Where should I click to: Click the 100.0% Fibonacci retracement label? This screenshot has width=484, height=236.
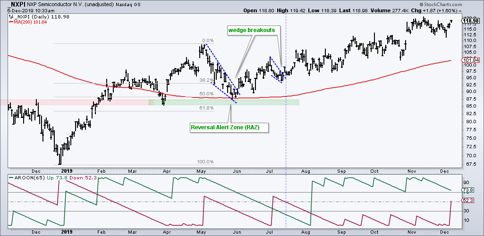(x=205, y=161)
